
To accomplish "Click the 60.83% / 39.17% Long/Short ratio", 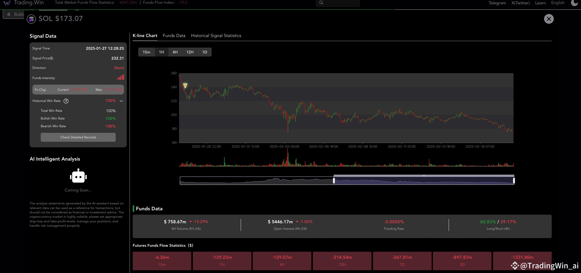I will pyautogui.click(x=498, y=222).
